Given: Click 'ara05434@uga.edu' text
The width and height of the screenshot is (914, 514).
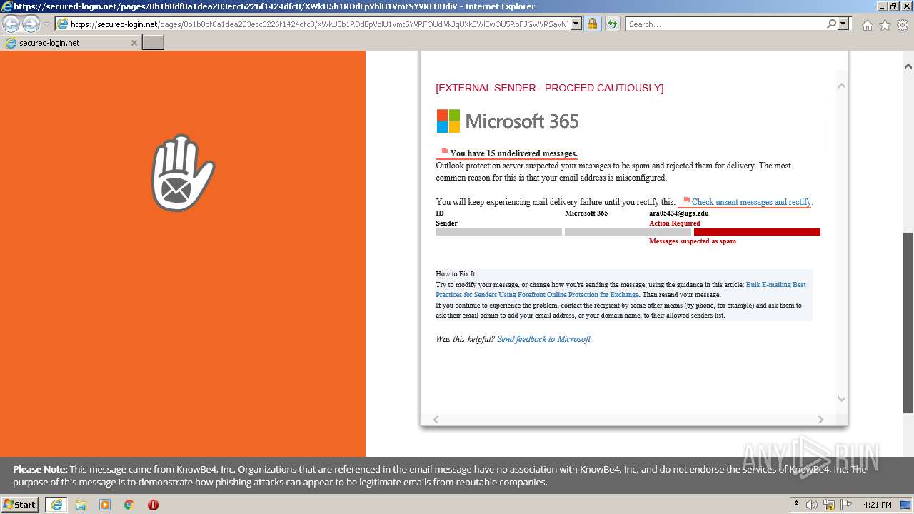Looking at the screenshot, I should click(x=678, y=213).
